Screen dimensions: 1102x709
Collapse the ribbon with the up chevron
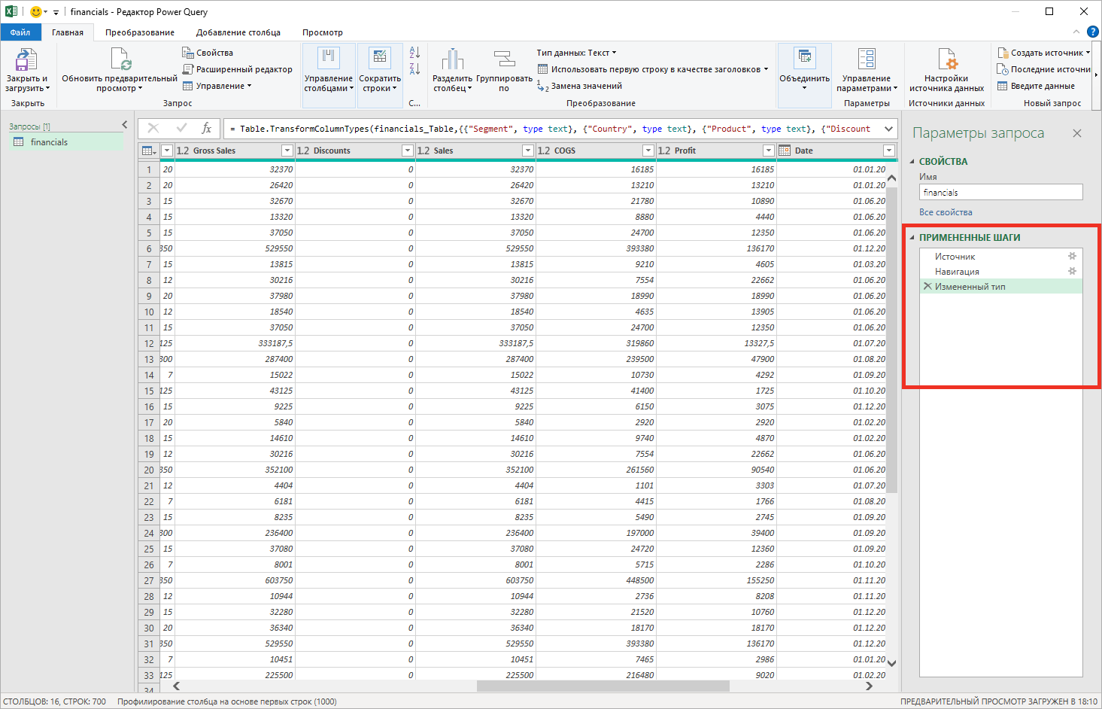(1076, 32)
